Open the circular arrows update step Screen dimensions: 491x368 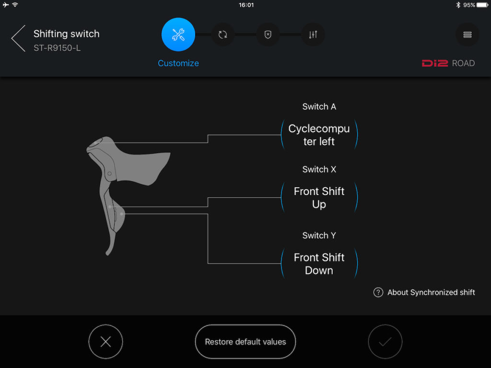click(222, 34)
